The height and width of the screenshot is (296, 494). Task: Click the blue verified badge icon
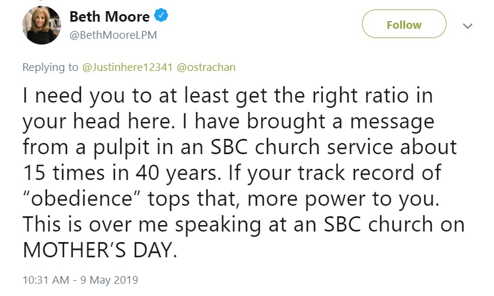[161, 17]
